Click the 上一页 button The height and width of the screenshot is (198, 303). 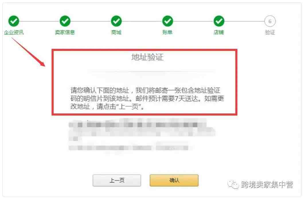(x=117, y=180)
